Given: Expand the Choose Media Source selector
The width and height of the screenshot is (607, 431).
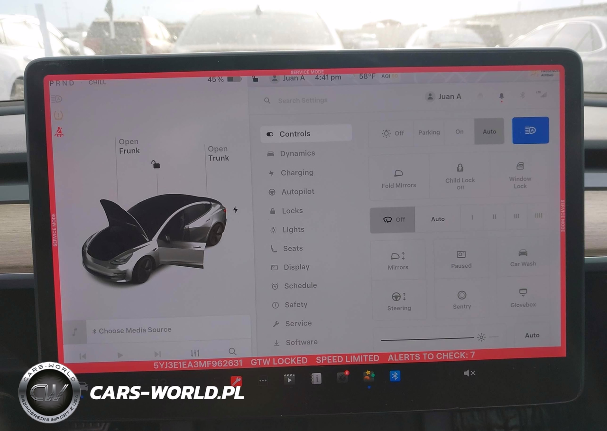Looking at the screenshot, I should pyautogui.click(x=135, y=330).
